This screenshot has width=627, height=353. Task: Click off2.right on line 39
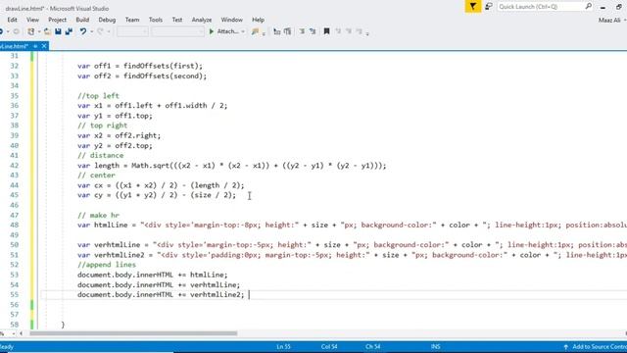pos(136,135)
